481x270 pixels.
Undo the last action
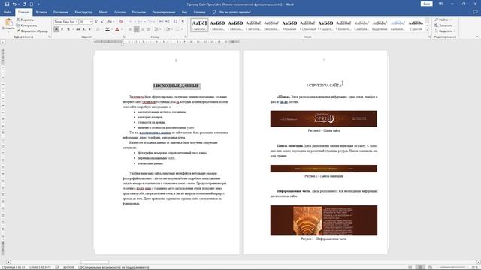(x=14, y=4)
